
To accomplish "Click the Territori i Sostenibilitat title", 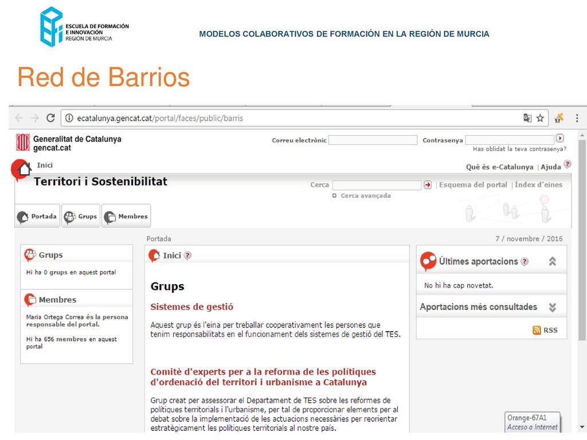I will click(x=100, y=182).
